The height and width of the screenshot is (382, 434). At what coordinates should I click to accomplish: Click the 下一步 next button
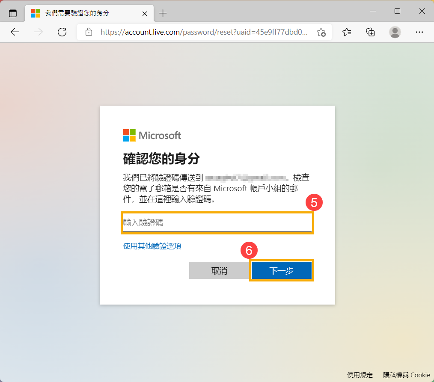pos(282,270)
